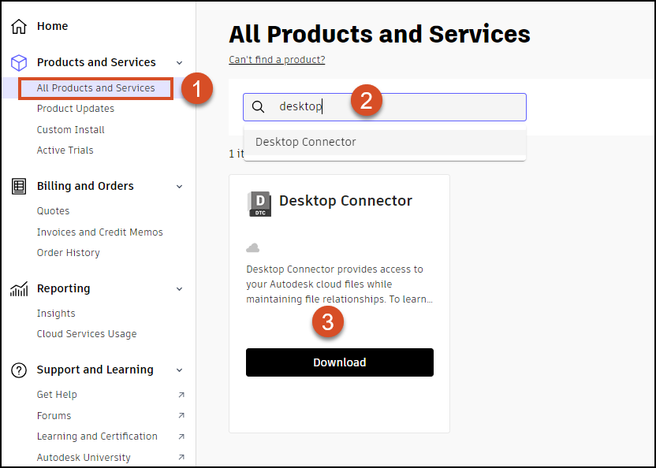
Task: Collapse the Billing and Orders section
Action: click(x=180, y=187)
